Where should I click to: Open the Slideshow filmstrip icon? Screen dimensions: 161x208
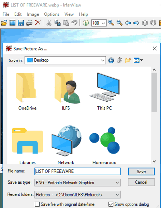click(13, 23)
